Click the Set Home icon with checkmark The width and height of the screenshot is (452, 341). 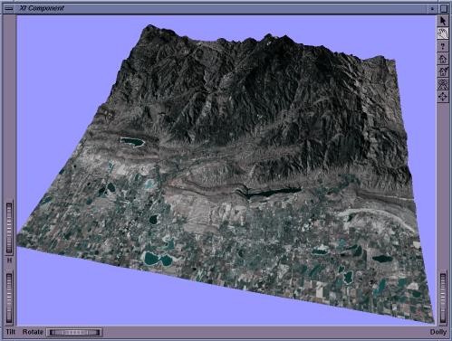(443, 71)
